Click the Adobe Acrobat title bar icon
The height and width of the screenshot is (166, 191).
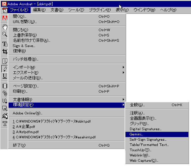[x=4, y=4]
